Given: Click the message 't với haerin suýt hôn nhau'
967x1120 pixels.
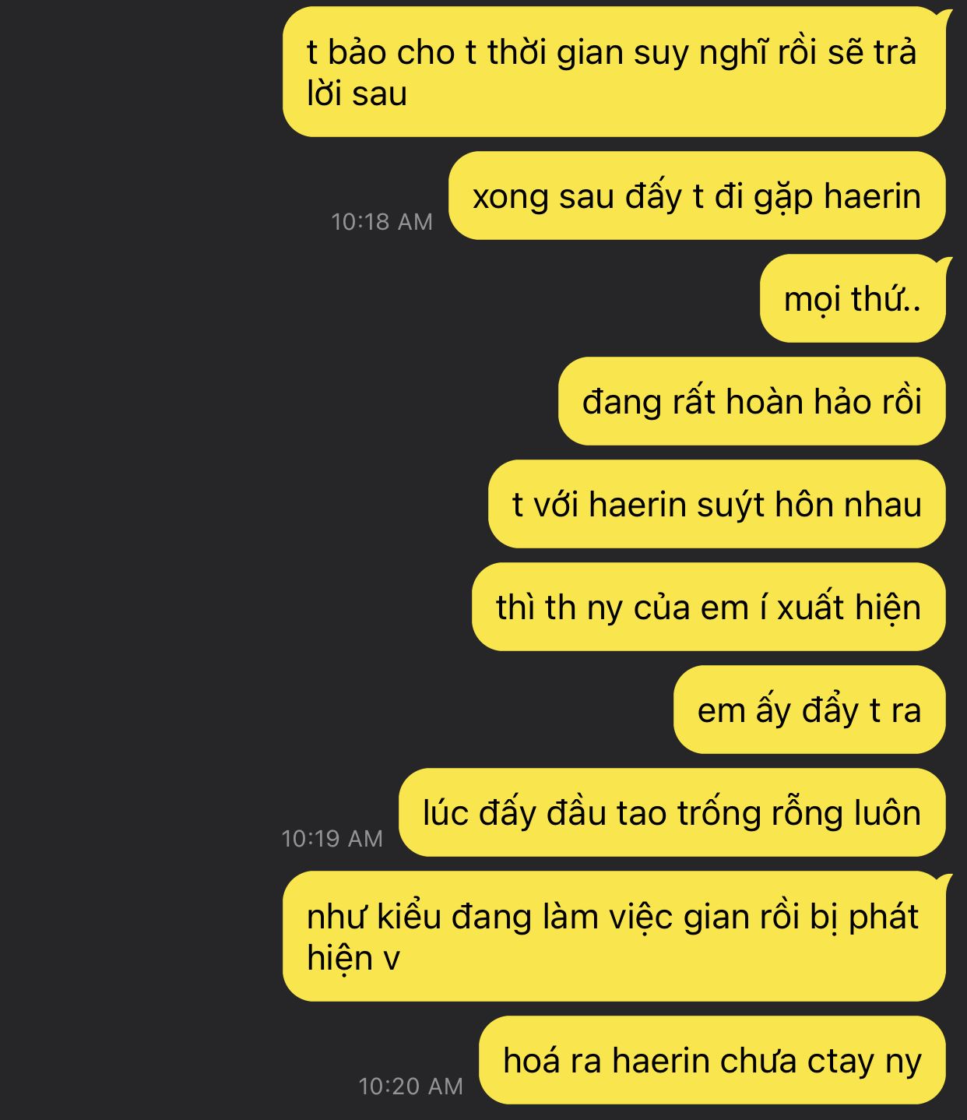Looking at the screenshot, I should (x=717, y=504).
